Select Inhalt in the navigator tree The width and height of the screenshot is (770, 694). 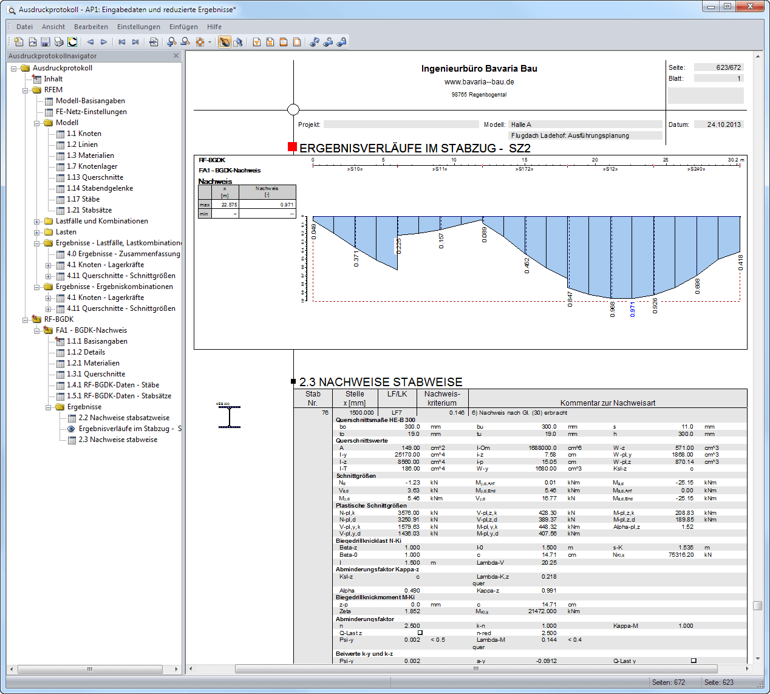coord(53,79)
